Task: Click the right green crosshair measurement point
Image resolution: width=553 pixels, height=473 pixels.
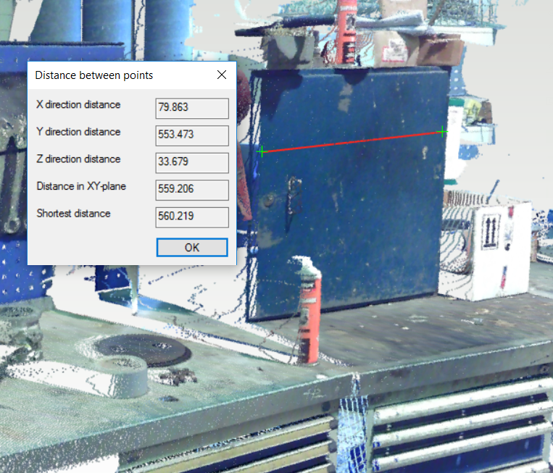Action: pos(442,131)
